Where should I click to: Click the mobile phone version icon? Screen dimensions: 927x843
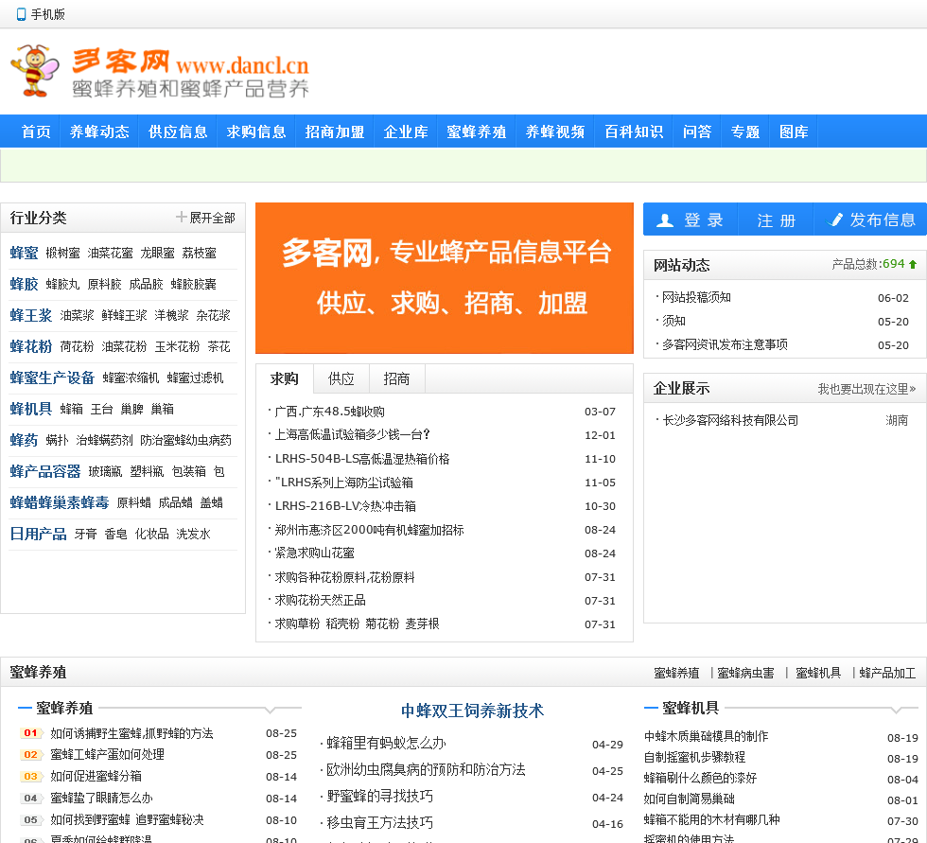tap(21, 14)
